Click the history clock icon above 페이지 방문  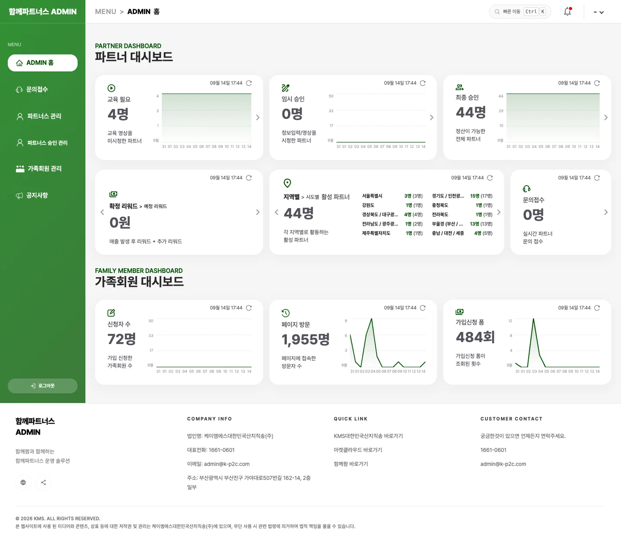pyautogui.click(x=285, y=313)
